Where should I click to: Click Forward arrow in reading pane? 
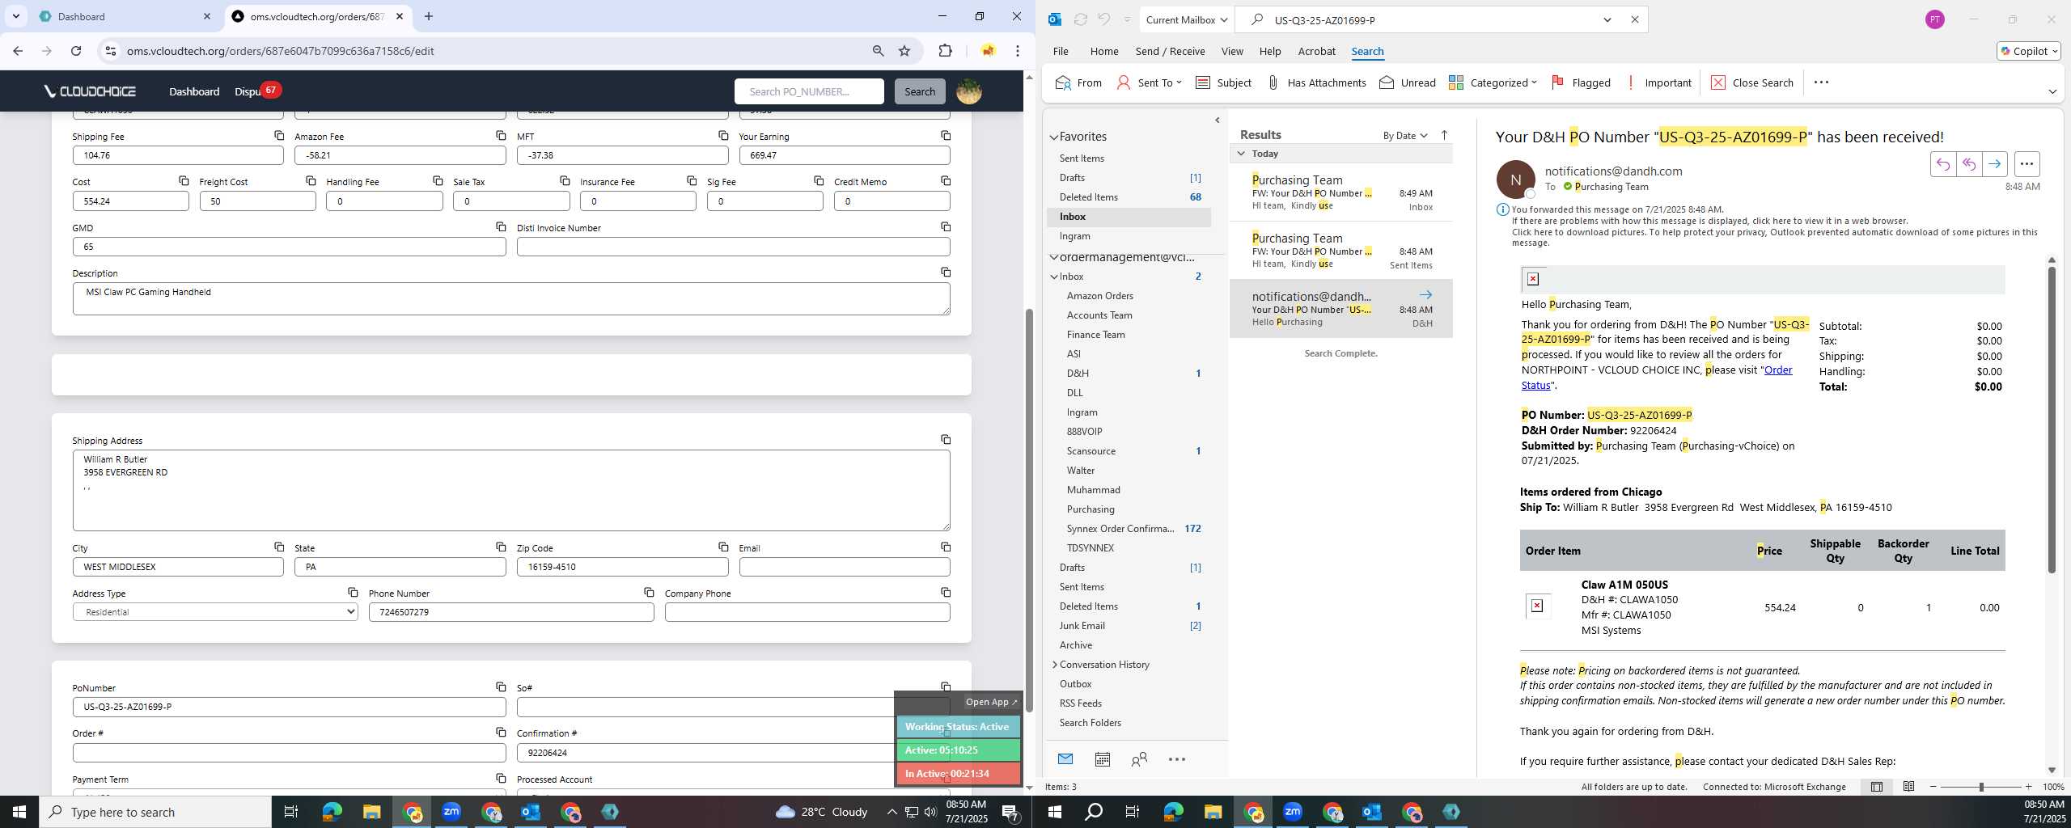coord(1994,164)
